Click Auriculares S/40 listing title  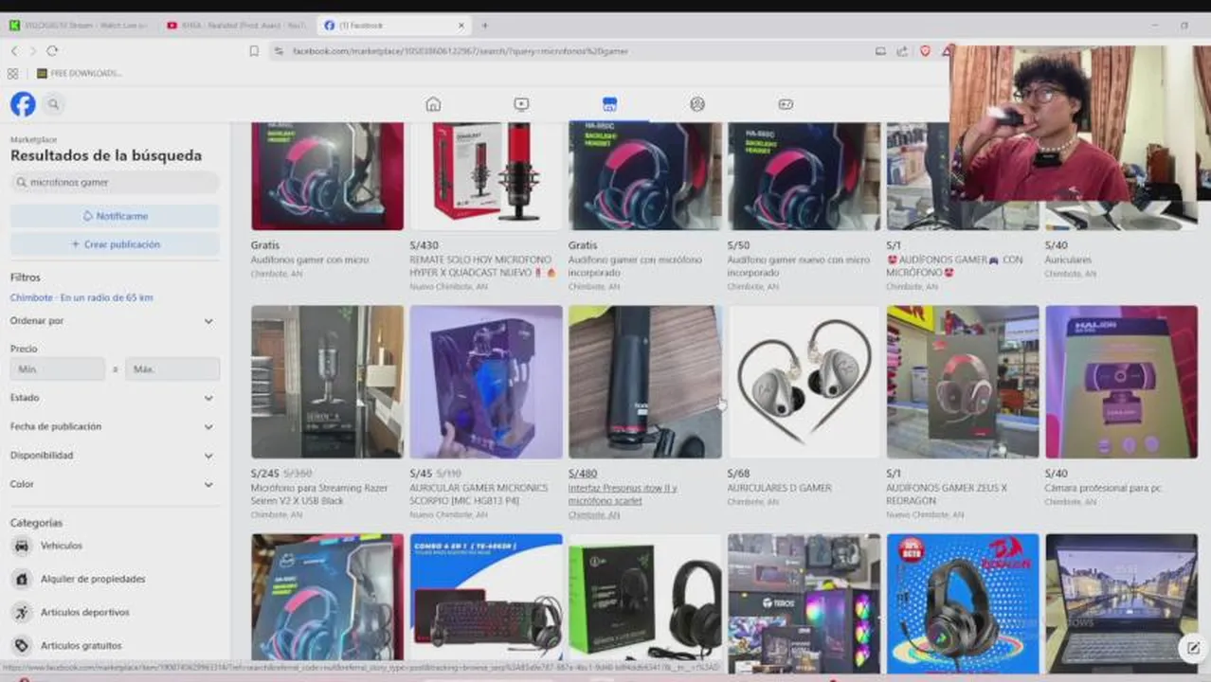(x=1068, y=260)
